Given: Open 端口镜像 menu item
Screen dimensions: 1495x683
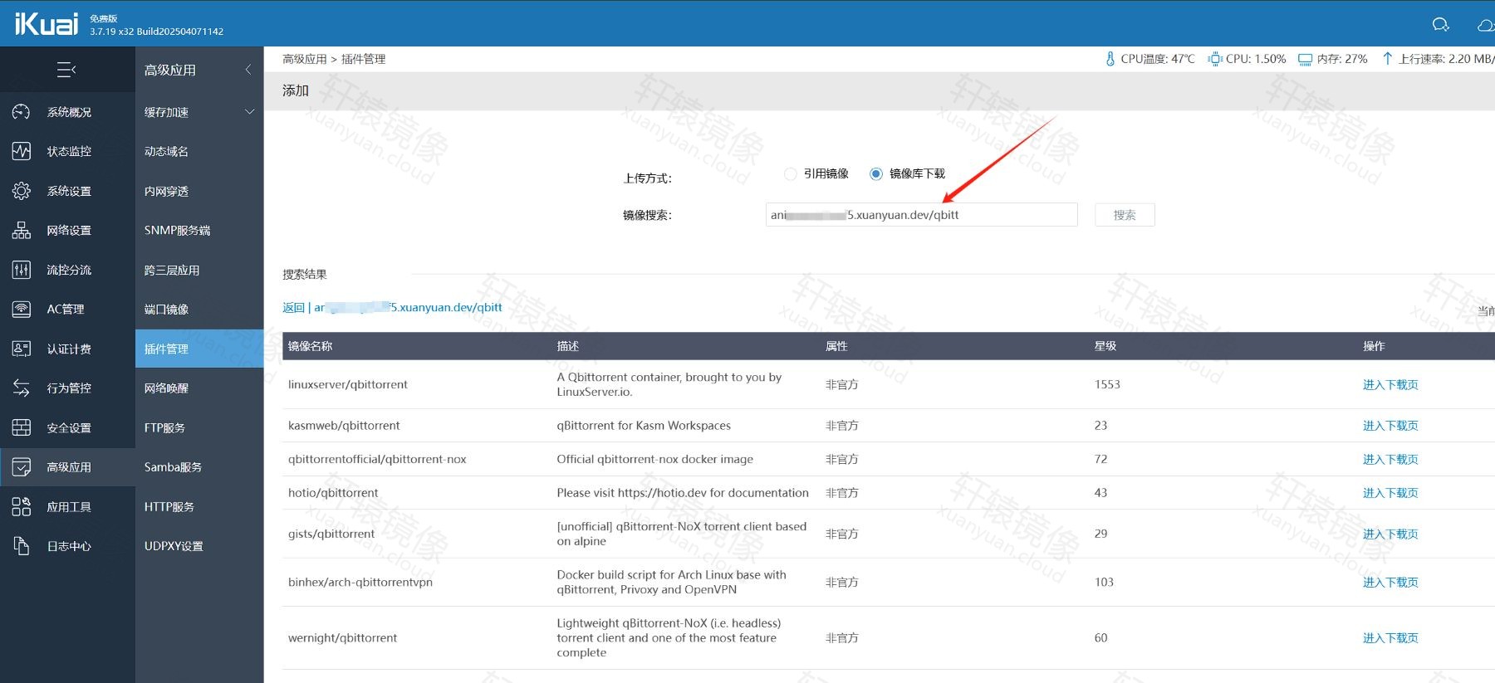Looking at the screenshot, I should [166, 309].
